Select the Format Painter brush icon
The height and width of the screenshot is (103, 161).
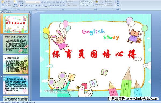(9, 6)
